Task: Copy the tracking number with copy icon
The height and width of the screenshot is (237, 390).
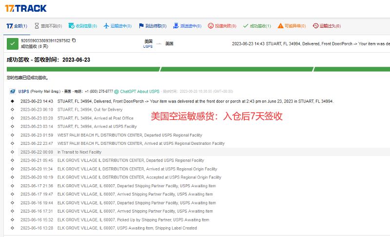Action: pos(74,40)
